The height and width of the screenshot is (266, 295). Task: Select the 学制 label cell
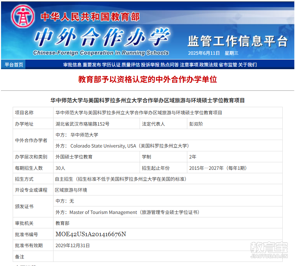163,157
